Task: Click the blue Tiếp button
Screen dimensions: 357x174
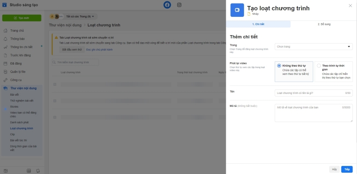Action: click(x=347, y=169)
